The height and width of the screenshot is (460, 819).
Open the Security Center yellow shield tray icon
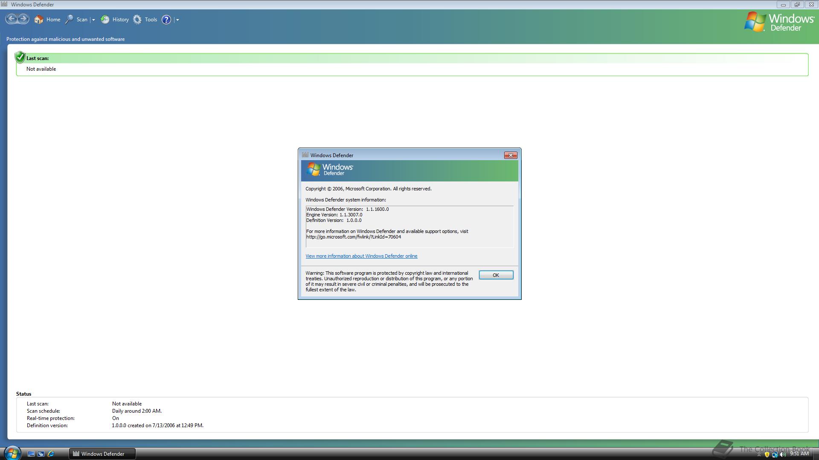[x=767, y=454]
